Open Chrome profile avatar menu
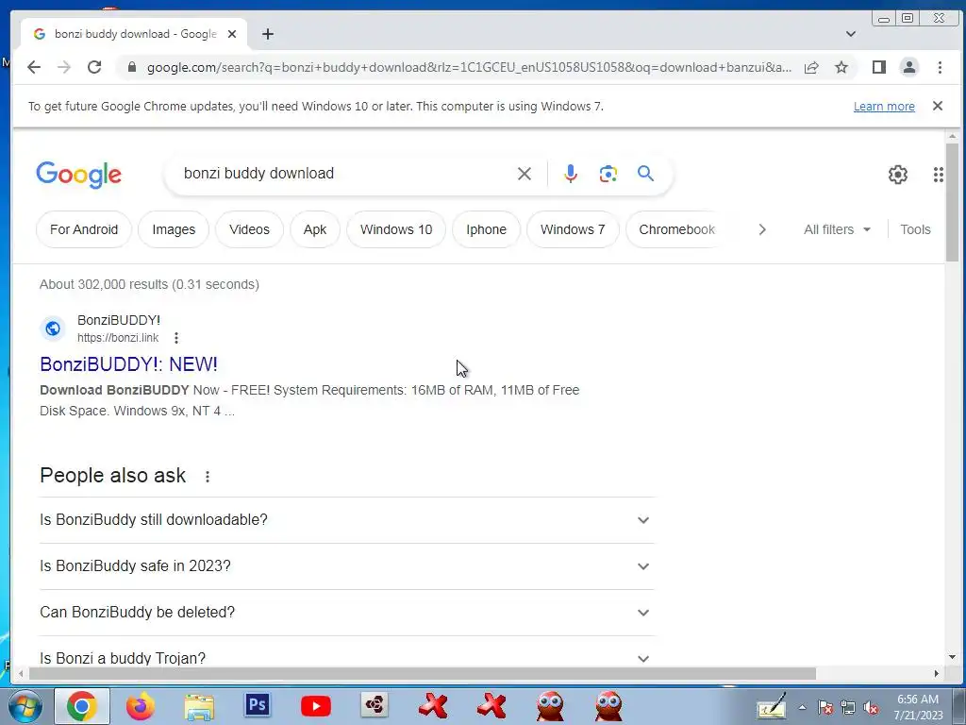 click(909, 67)
